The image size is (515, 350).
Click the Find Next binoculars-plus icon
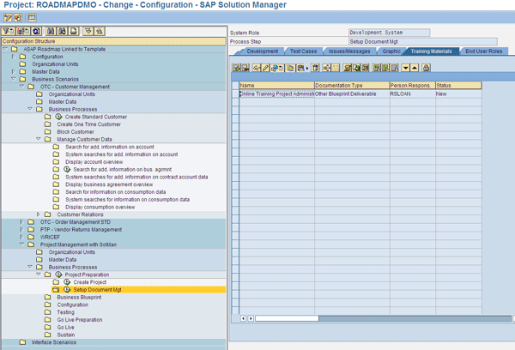coord(62,31)
